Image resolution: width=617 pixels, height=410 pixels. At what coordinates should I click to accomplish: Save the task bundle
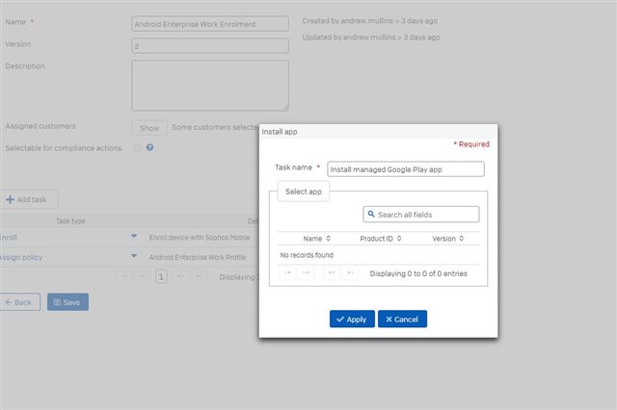[67, 301]
